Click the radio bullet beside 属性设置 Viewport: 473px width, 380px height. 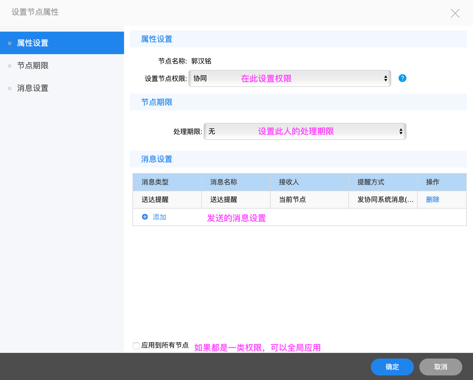[9, 43]
